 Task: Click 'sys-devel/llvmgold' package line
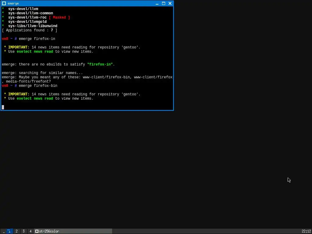coord(27,22)
